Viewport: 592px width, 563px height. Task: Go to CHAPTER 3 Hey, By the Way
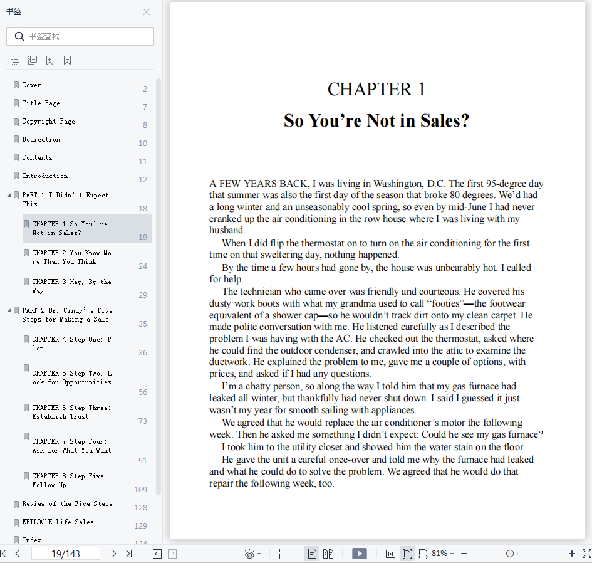tap(72, 286)
